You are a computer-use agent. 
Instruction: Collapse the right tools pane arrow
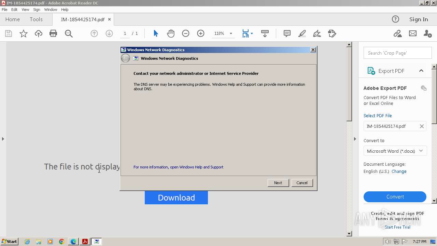point(355,139)
